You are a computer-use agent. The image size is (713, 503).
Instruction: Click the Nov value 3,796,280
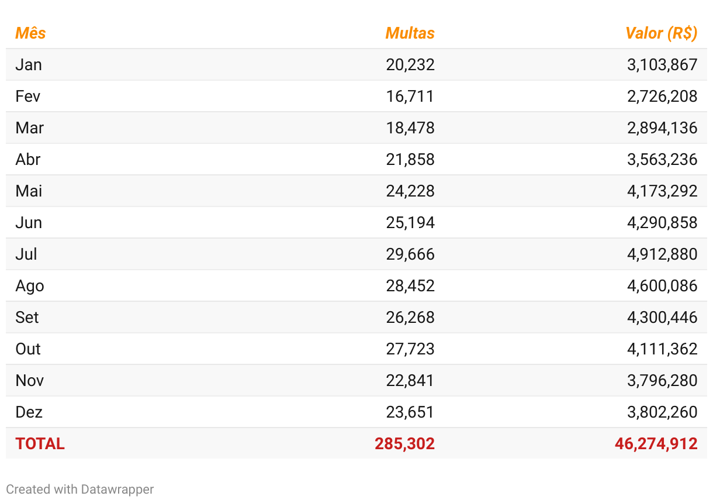click(x=662, y=380)
